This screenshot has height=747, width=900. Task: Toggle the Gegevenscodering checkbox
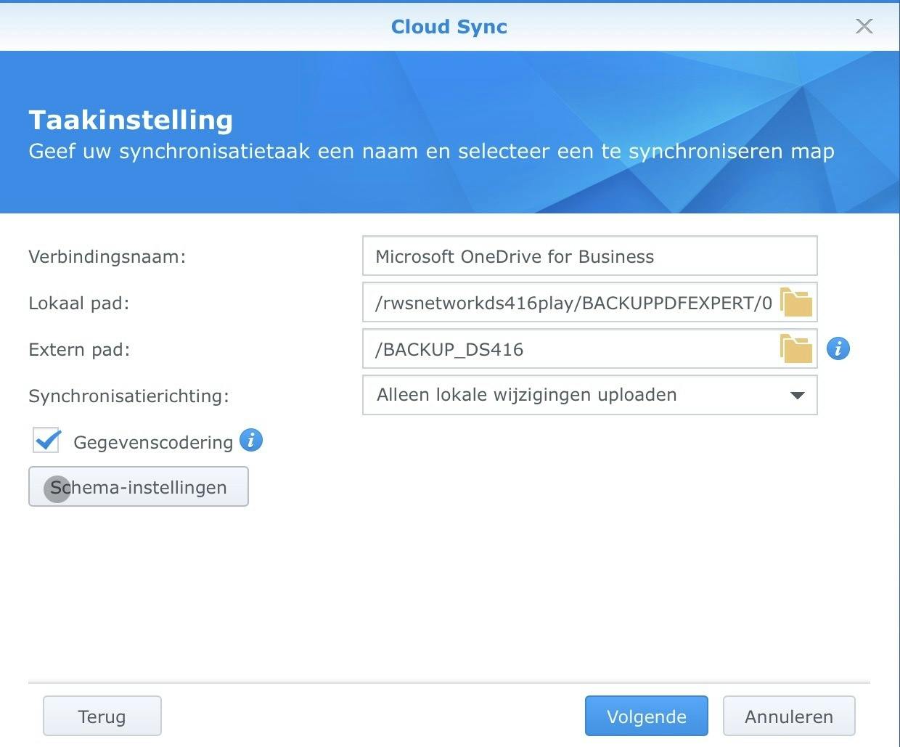46,441
